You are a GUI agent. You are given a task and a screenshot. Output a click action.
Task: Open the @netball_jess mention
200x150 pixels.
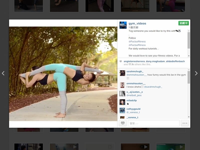(x=134, y=95)
